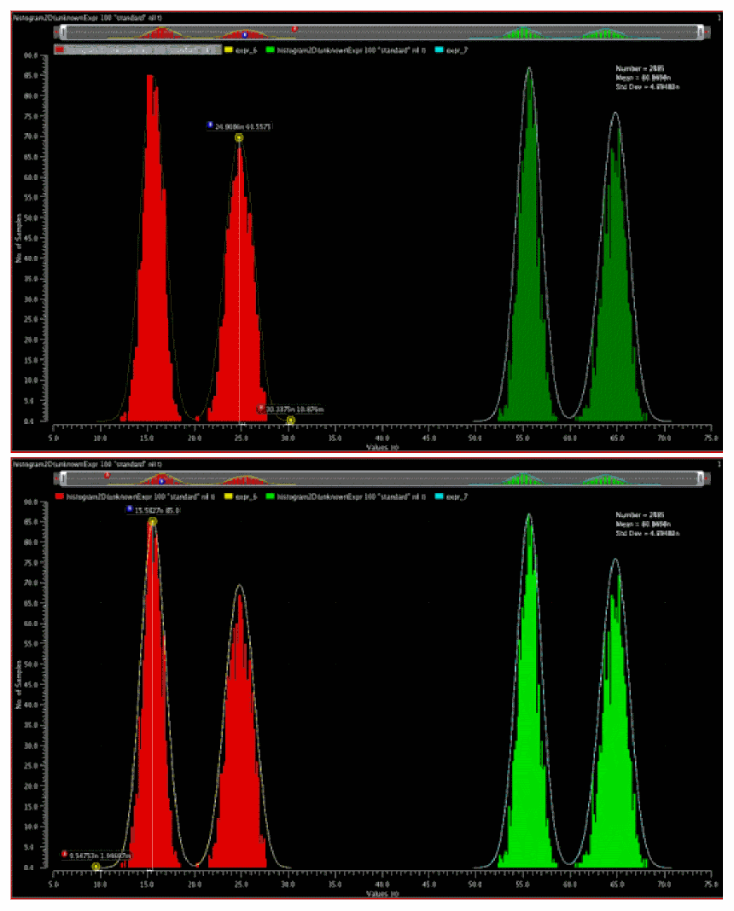Click 'Std Dev' statistic line in upper plot
The width and height of the screenshot is (734, 911).
pos(648,87)
